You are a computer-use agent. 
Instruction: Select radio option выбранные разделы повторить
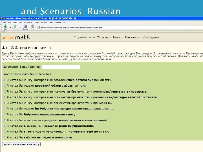coord(5,137)
